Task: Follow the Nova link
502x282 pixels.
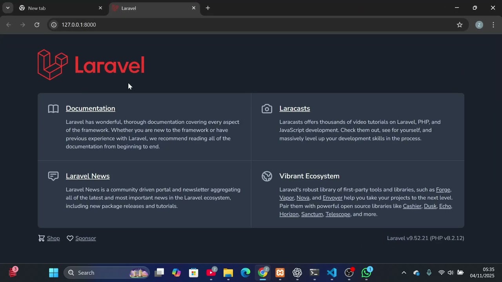Action: click(303, 198)
